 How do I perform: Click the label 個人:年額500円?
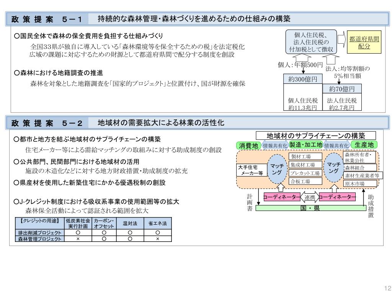(x=300, y=65)
